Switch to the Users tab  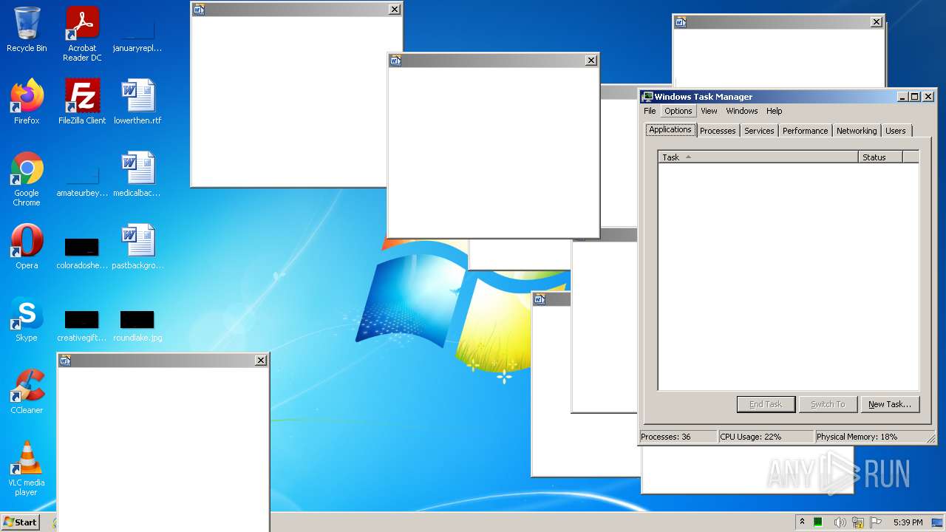(x=896, y=131)
